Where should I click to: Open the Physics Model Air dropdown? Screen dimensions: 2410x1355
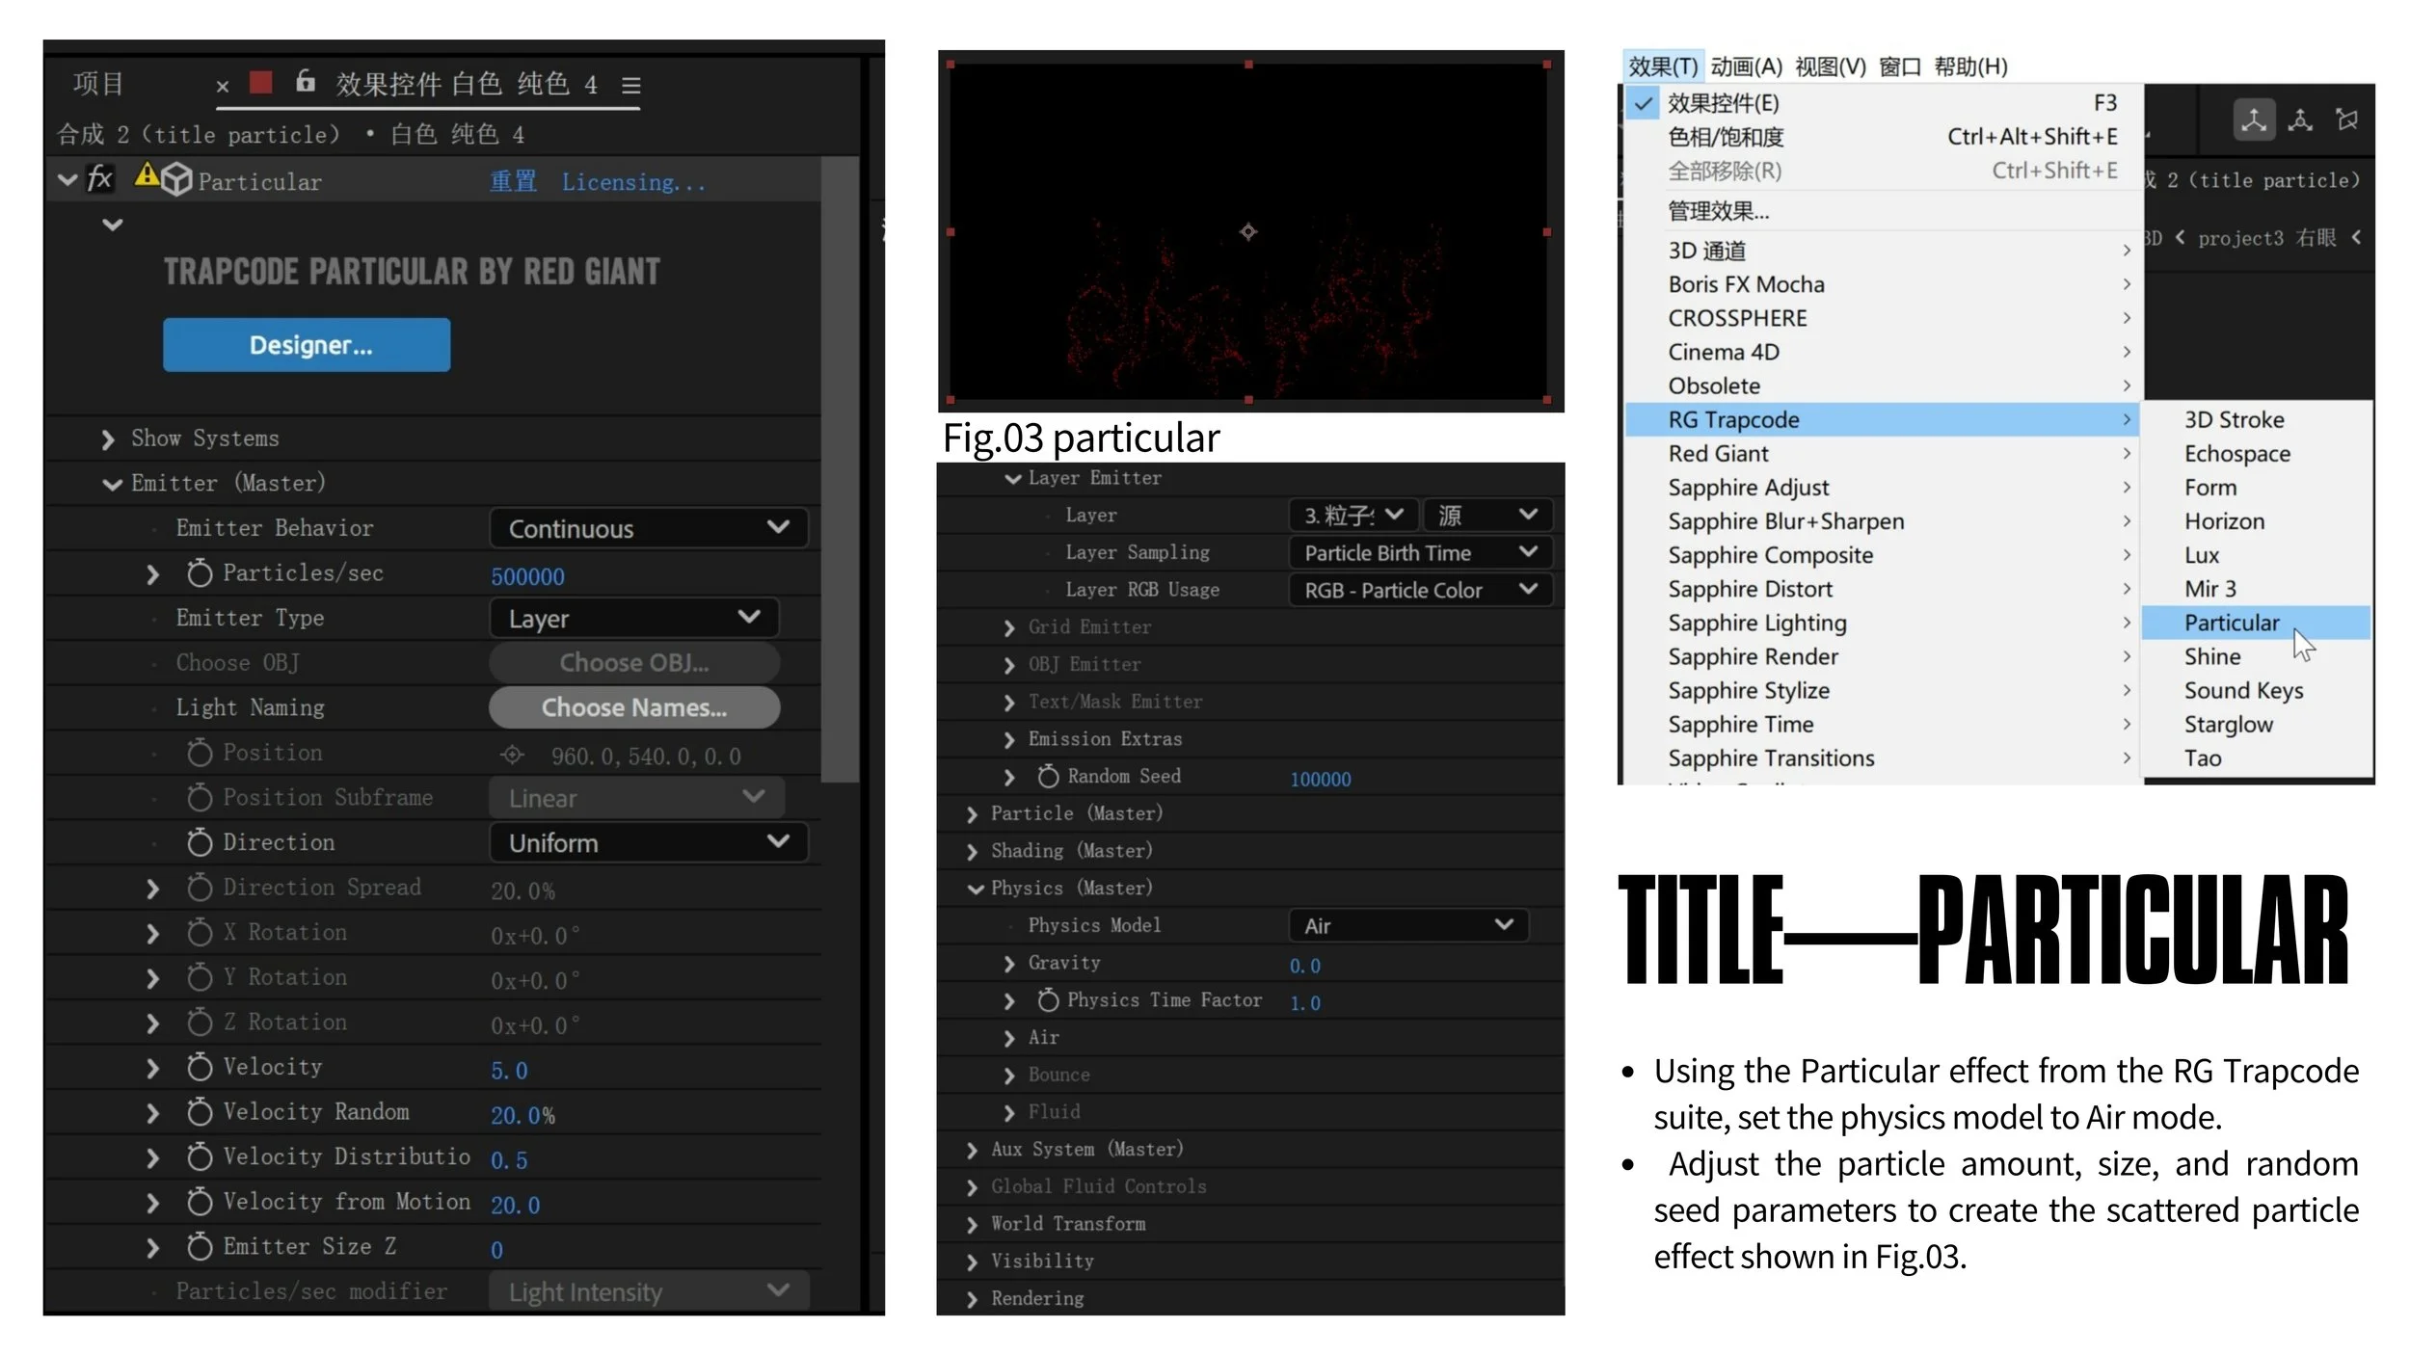1406,926
